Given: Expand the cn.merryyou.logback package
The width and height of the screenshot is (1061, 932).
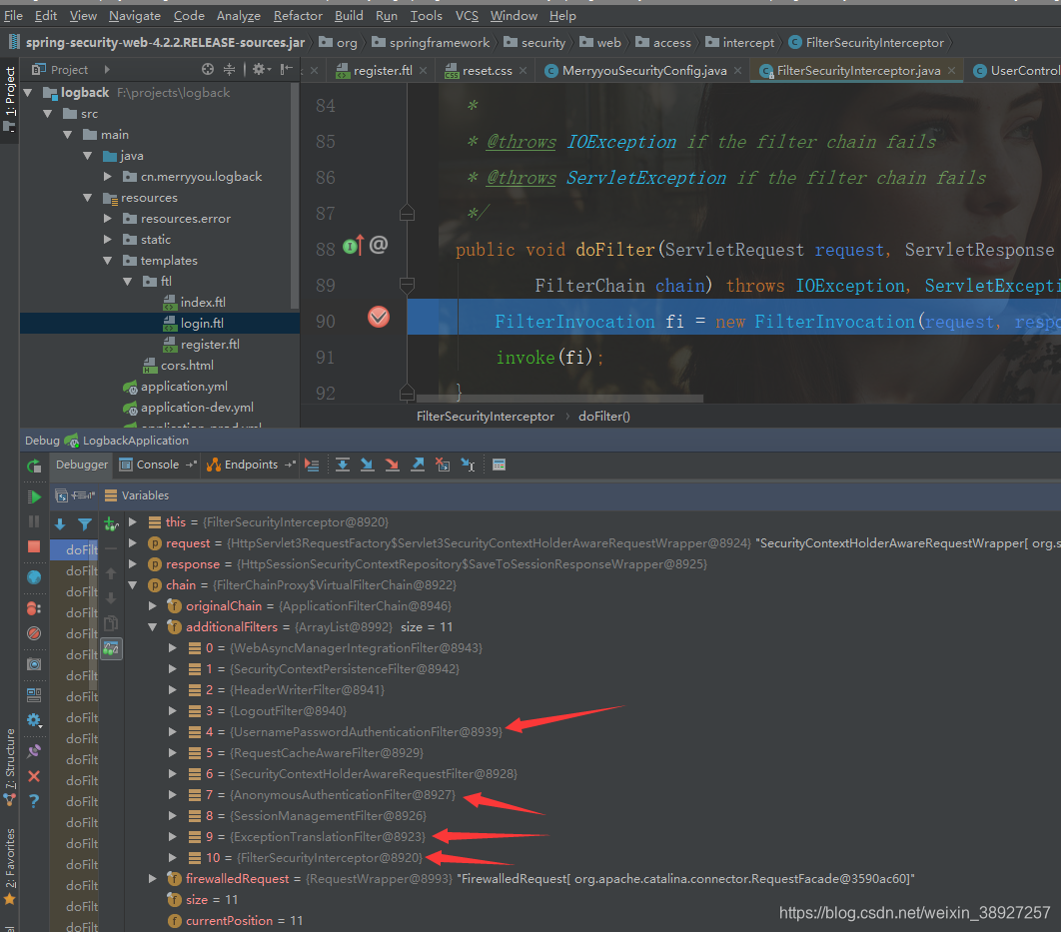Looking at the screenshot, I should tap(108, 177).
